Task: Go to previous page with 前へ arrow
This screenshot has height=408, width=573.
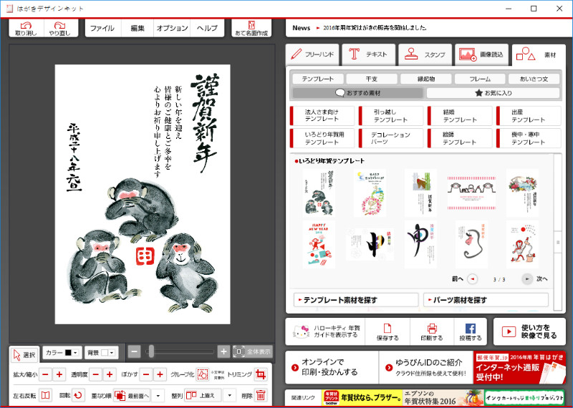Action: (473, 279)
